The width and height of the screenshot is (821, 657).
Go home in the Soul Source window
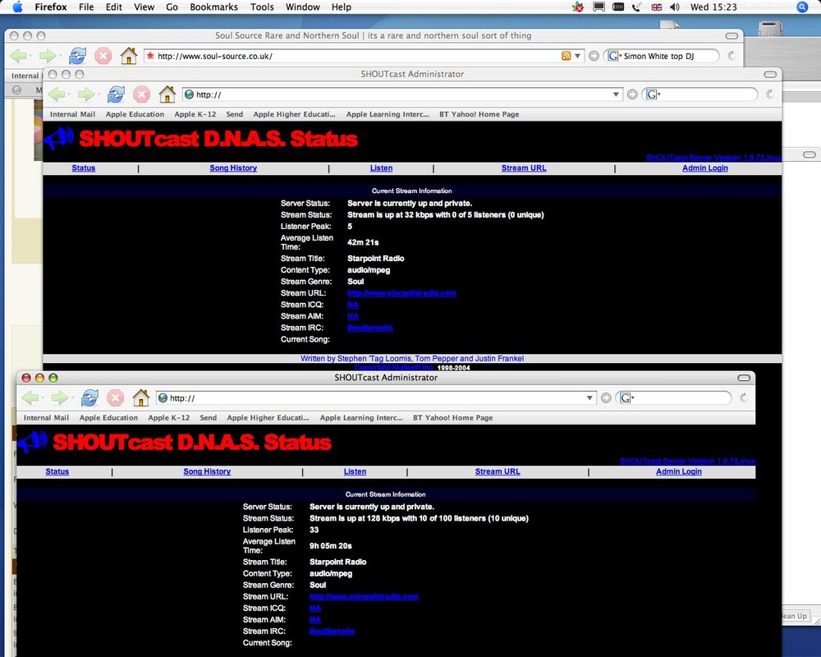128,56
